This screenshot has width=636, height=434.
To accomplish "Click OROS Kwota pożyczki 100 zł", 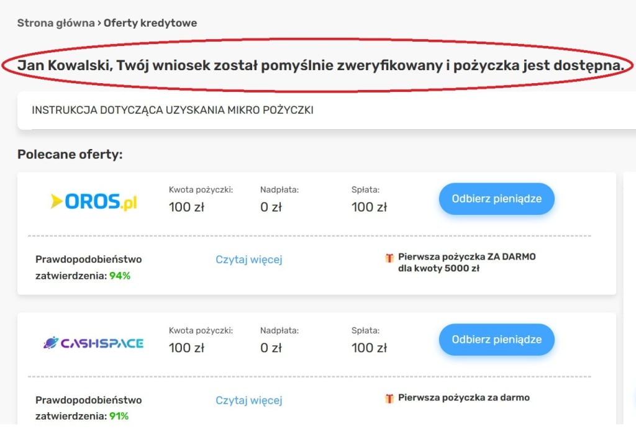I will coord(186,207).
